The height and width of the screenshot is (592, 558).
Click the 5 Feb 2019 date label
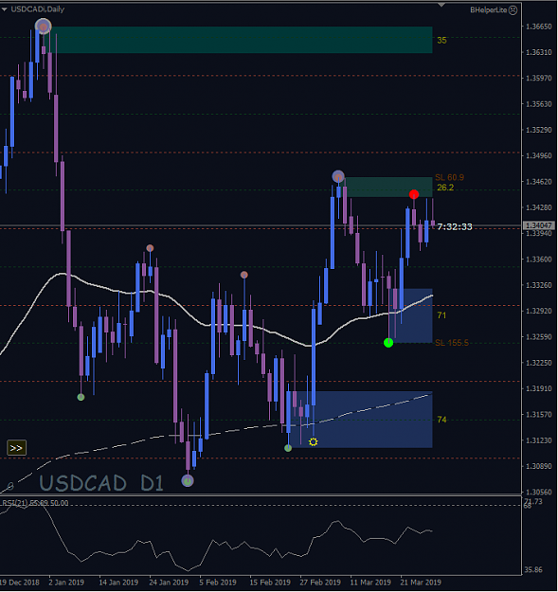[x=218, y=583]
